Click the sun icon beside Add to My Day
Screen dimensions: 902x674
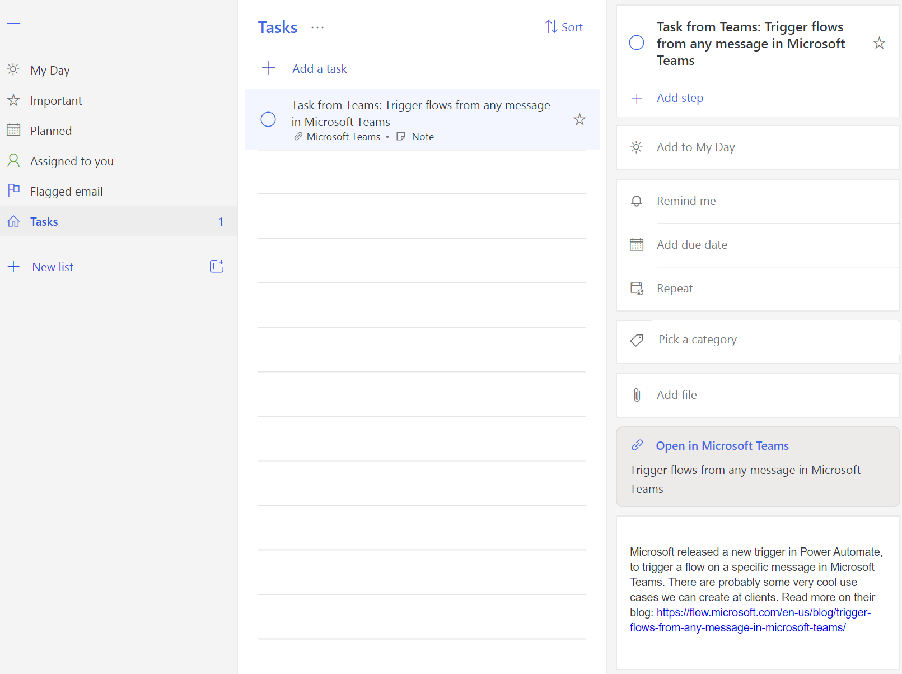637,147
